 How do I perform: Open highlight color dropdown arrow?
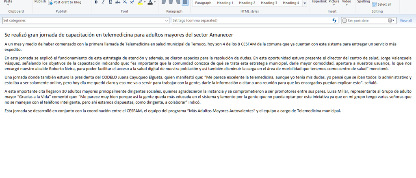(145, 2)
